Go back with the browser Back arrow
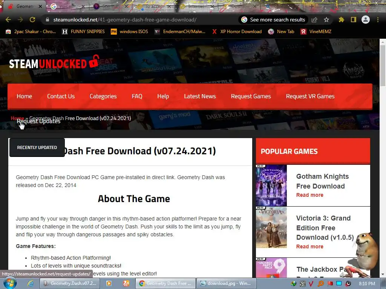Image resolution: width=386 pixels, height=289 pixels. pyautogui.click(x=8, y=20)
